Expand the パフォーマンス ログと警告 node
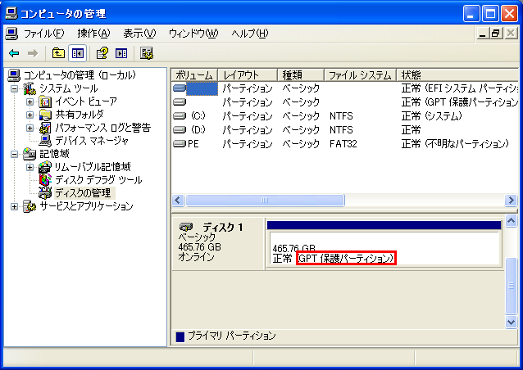The image size is (523, 370). (30, 128)
